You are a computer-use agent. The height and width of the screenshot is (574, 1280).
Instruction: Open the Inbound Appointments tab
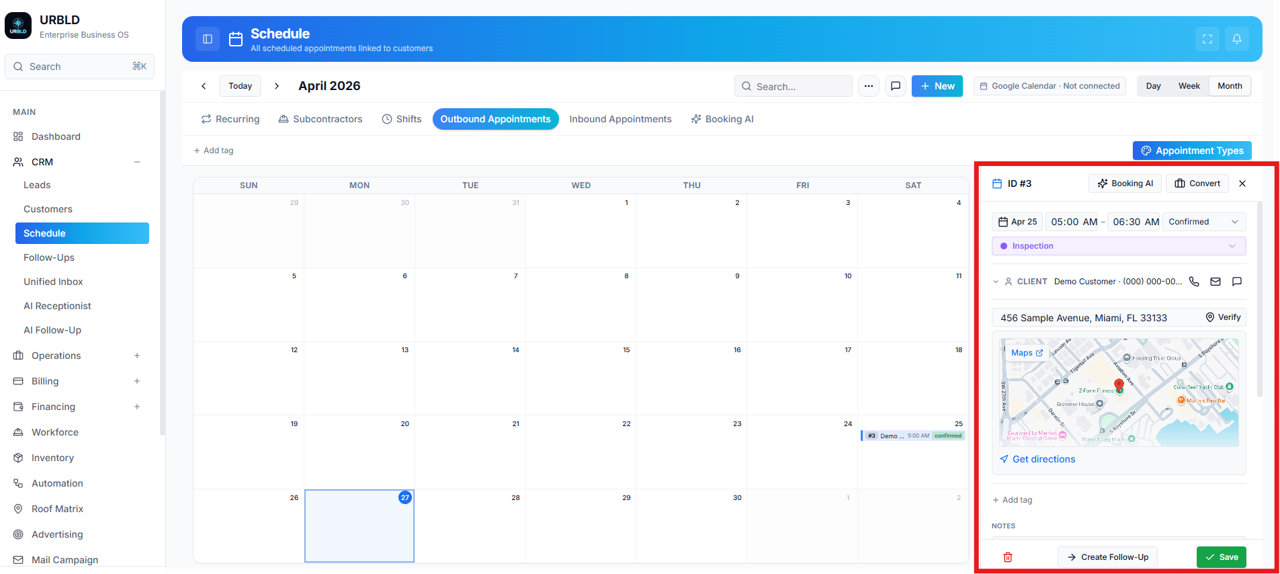pyautogui.click(x=620, y=119)
